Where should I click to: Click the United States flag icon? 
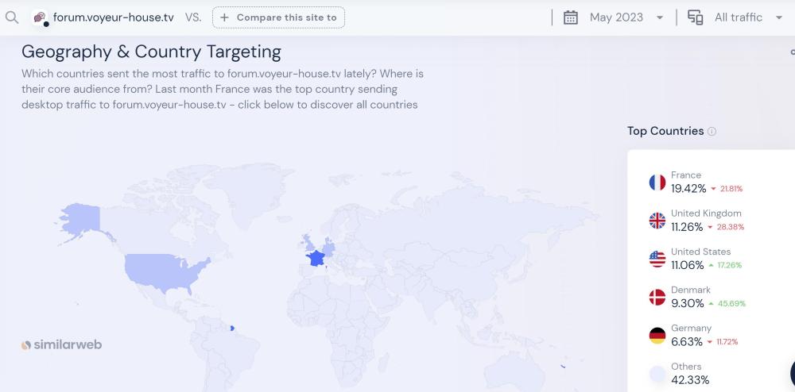(x=657, y=259)
